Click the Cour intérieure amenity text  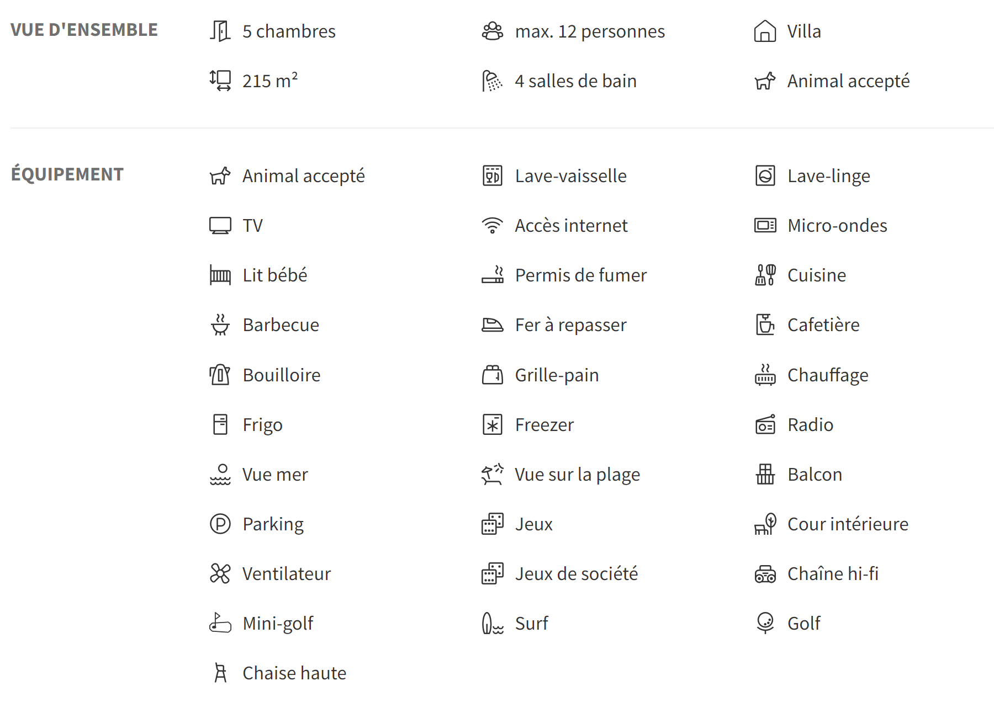tap(848, 524)
